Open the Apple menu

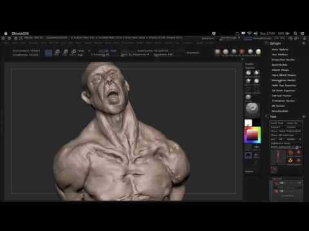tap(6, 33)
